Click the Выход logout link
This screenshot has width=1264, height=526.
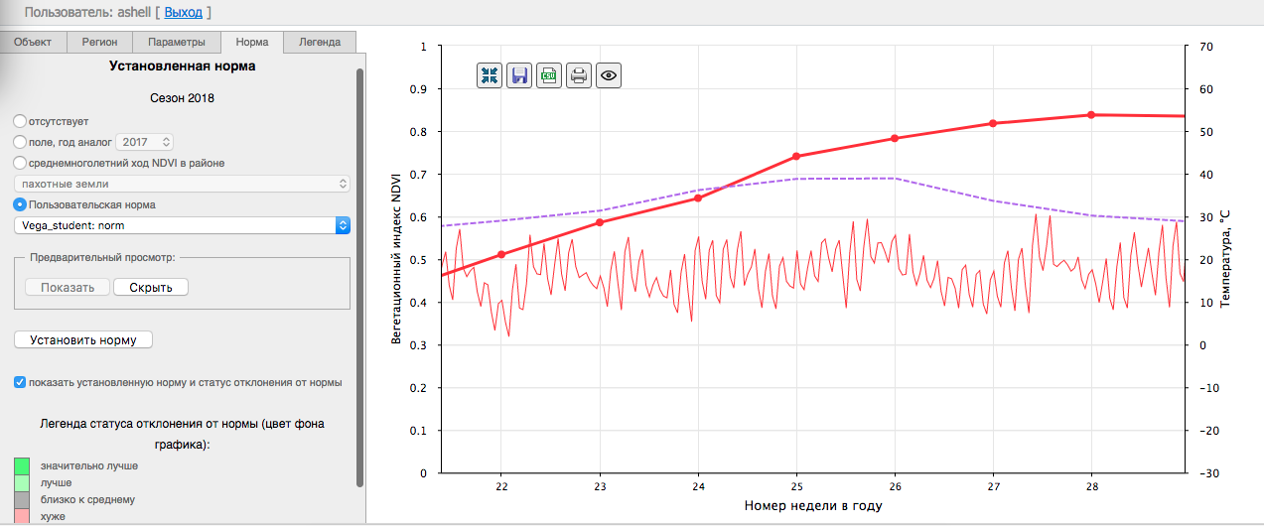point(183,12)
